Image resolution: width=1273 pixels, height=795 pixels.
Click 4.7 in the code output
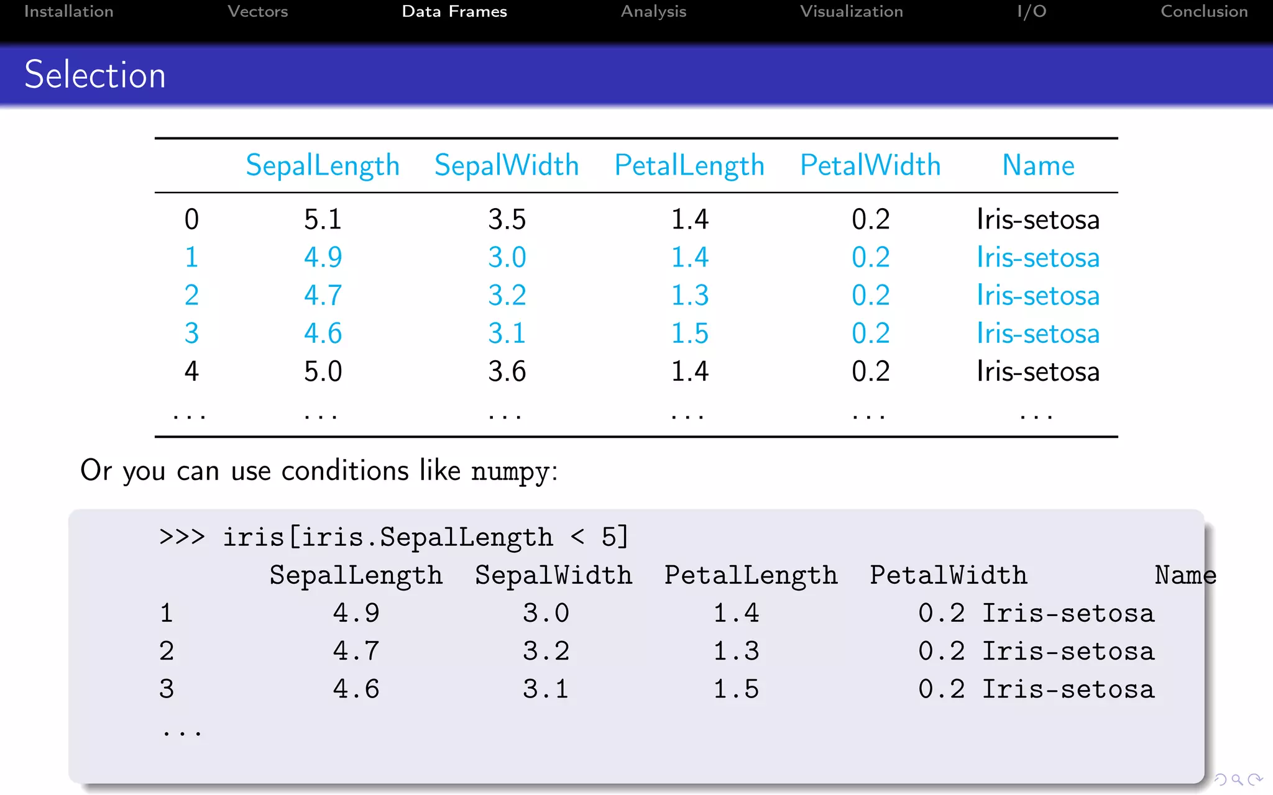click(x=356, y=652)
